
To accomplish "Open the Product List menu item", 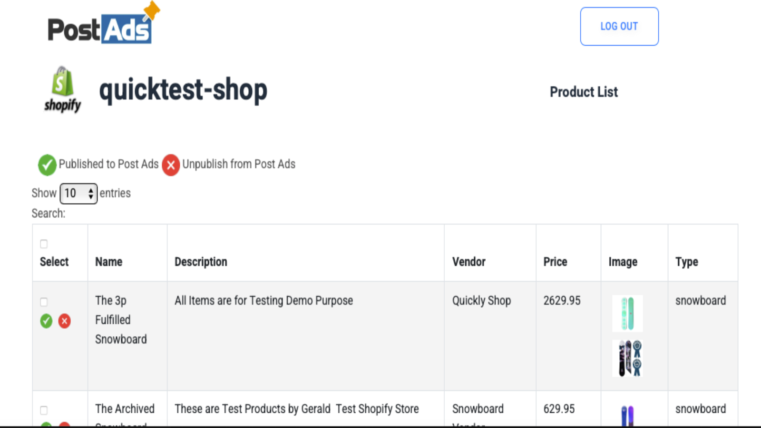I will pyautogui.click(x=584, y=92).
